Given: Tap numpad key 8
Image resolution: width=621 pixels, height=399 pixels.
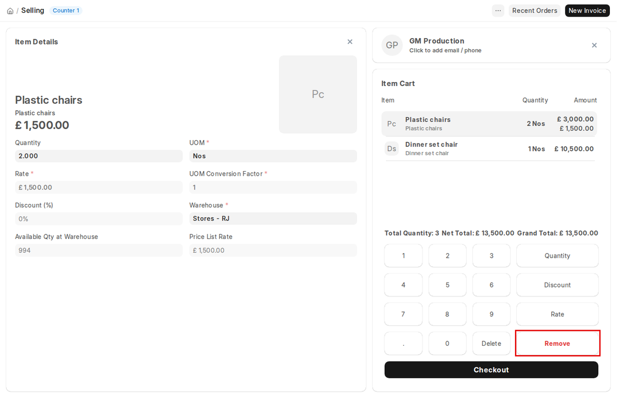Looking at the screenshot, I should [447, 314].
